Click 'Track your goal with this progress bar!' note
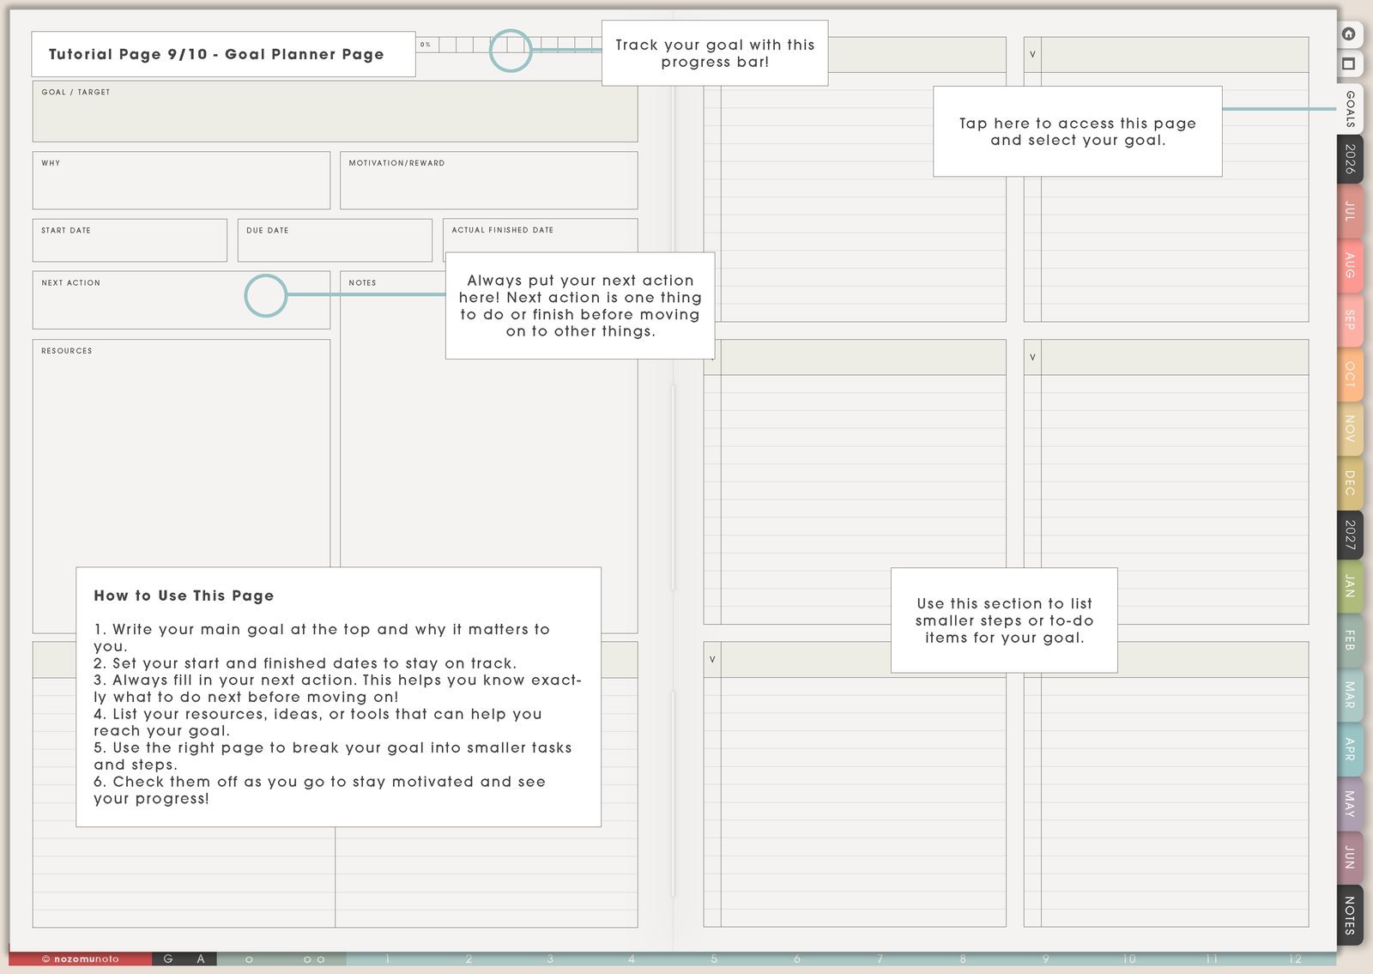This screenshot has height=974, width=1373. point(715,53)
